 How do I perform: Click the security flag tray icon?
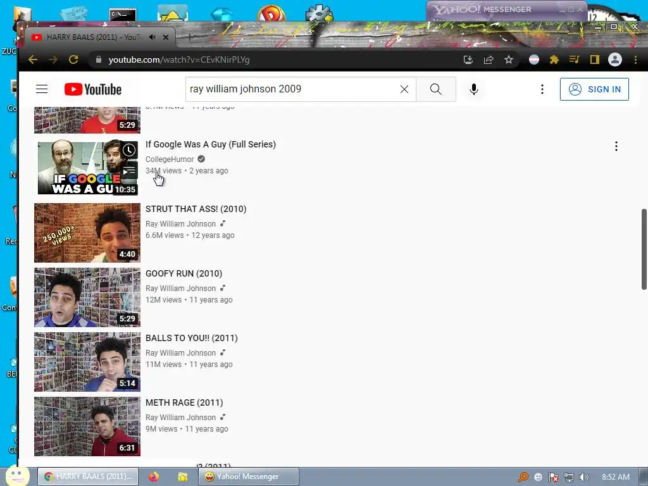(x=553, y=477)
